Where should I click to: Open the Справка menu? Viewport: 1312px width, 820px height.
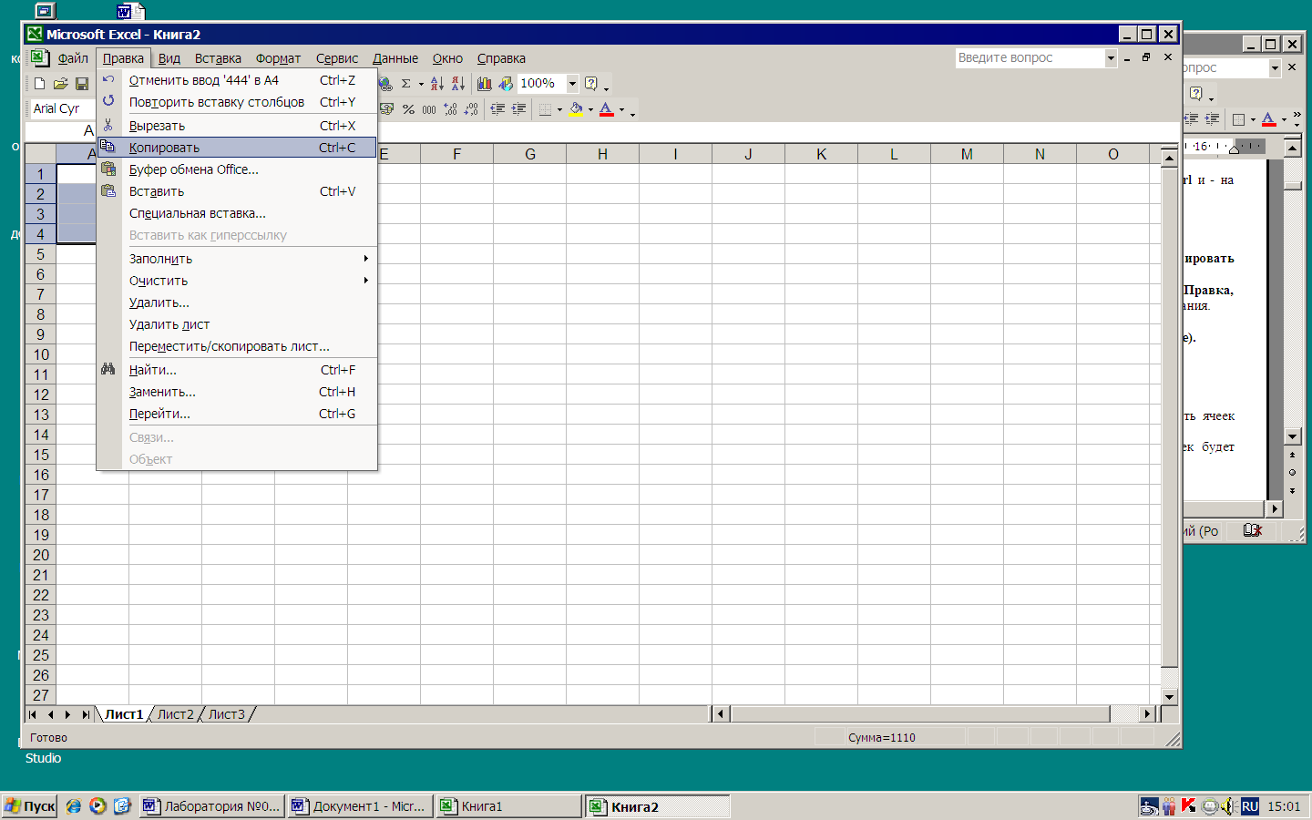click(x=501, y=58)
